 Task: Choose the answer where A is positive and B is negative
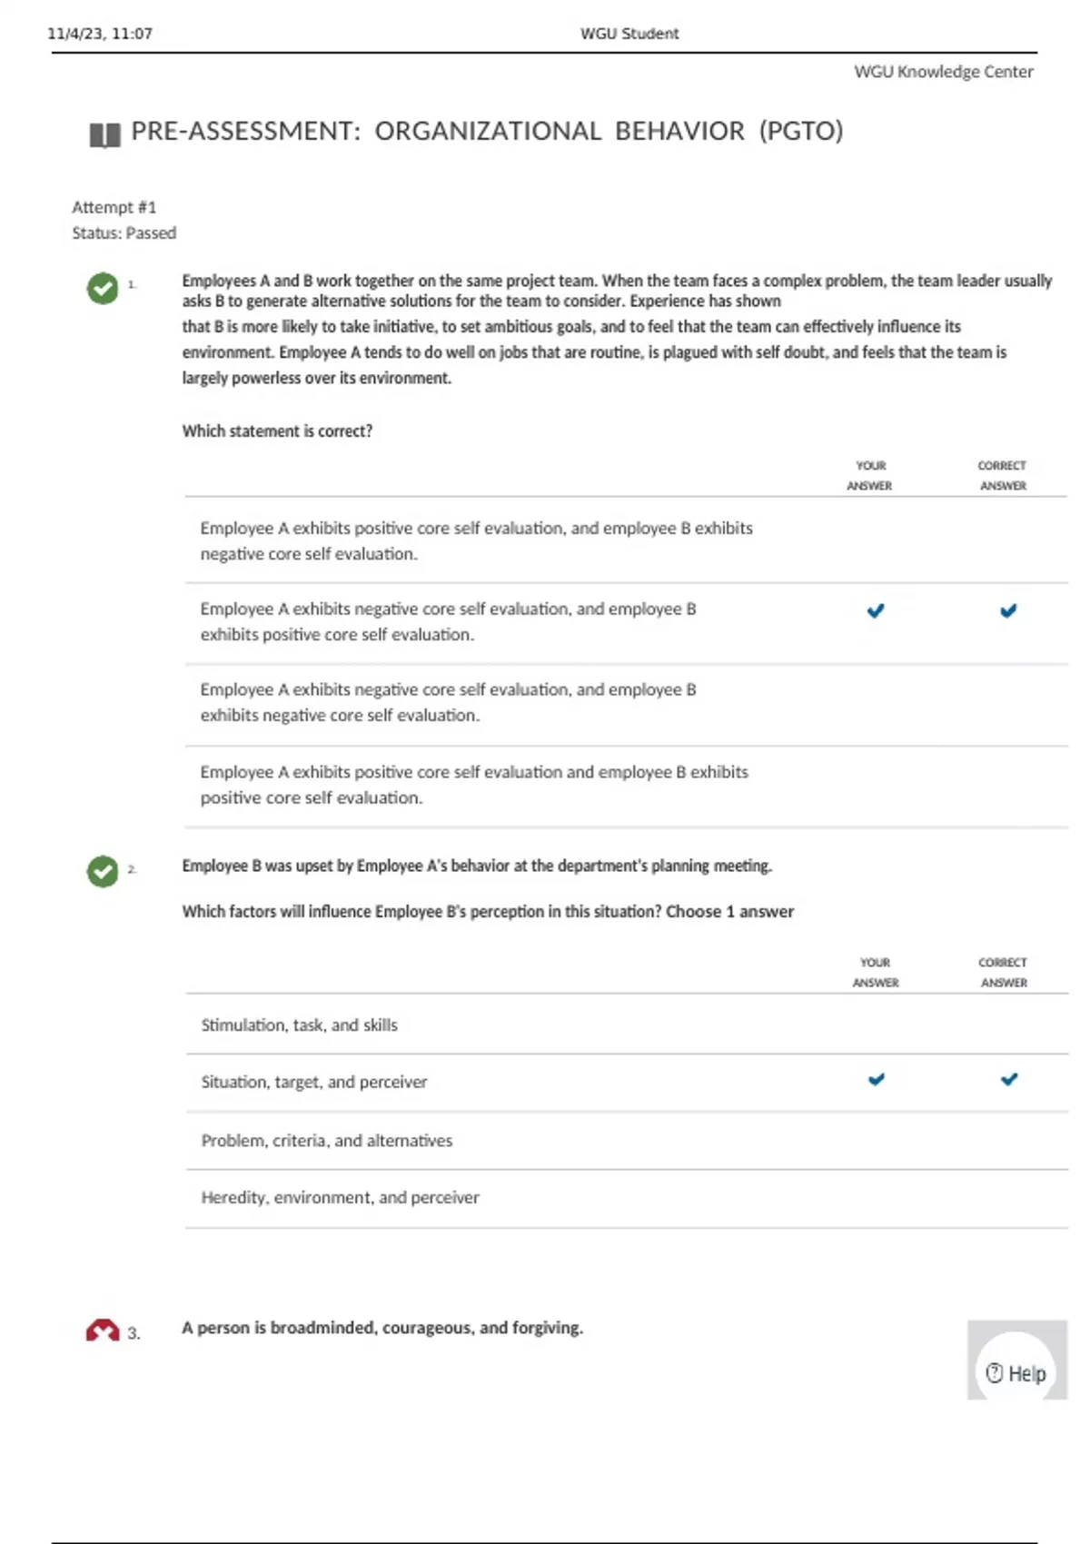[476, 540]
